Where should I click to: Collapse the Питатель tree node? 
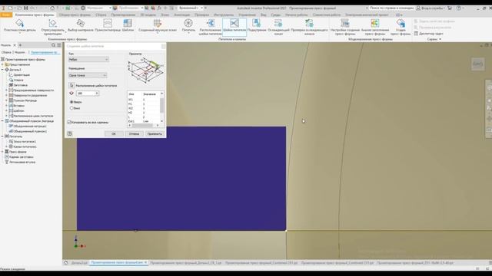tap(2, 136)
